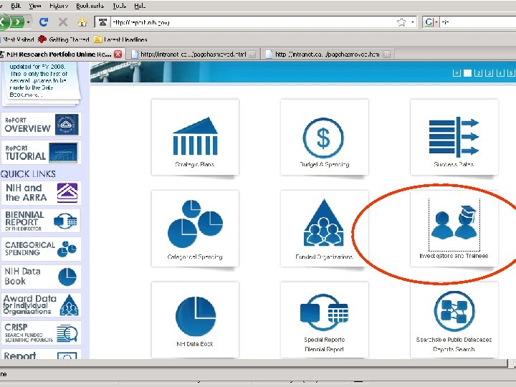Click the Stop loading X icon

point(63,22)
